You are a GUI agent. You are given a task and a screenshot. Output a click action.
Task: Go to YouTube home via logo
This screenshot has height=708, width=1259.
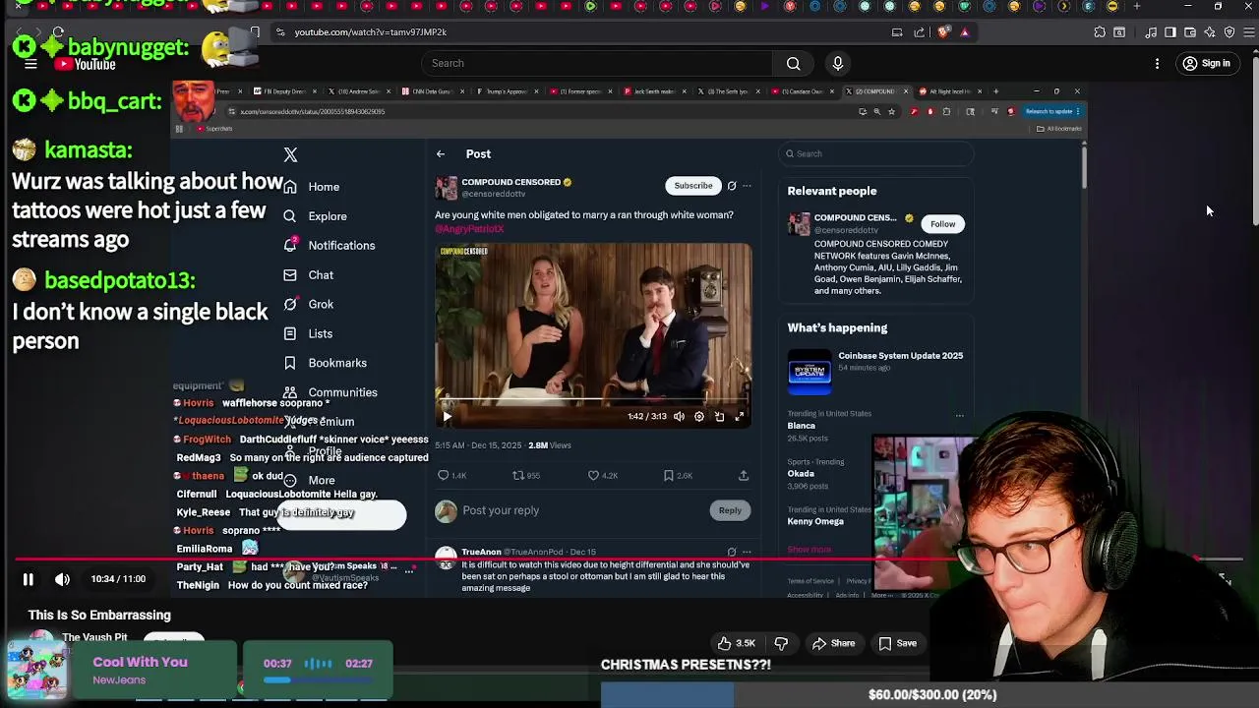coord(86,64)
